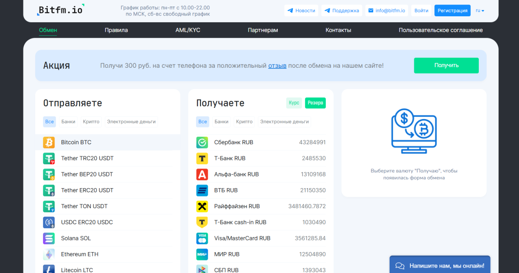Click reserve value 3481460.7872
This screenshot has width=519, height=273.
(x=307, y=207)
